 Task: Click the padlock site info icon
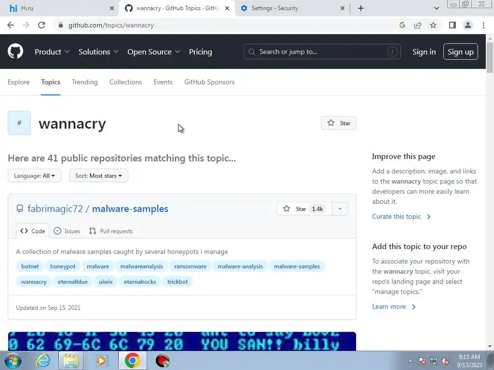61,25
